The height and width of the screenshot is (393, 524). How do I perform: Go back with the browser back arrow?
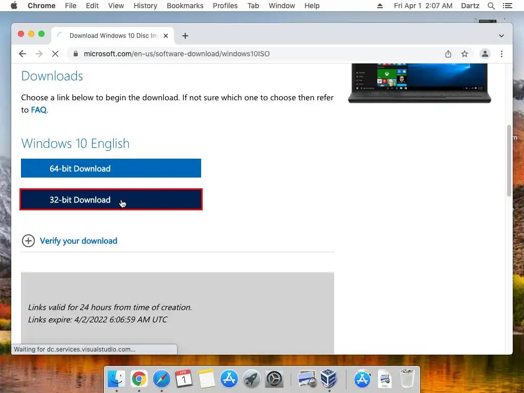(23, 54)
